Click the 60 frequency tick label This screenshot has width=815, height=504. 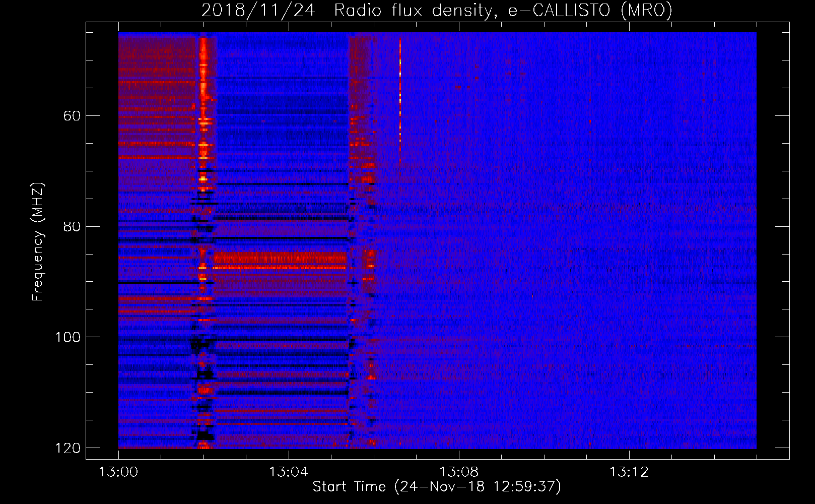(x=72, y=116)
